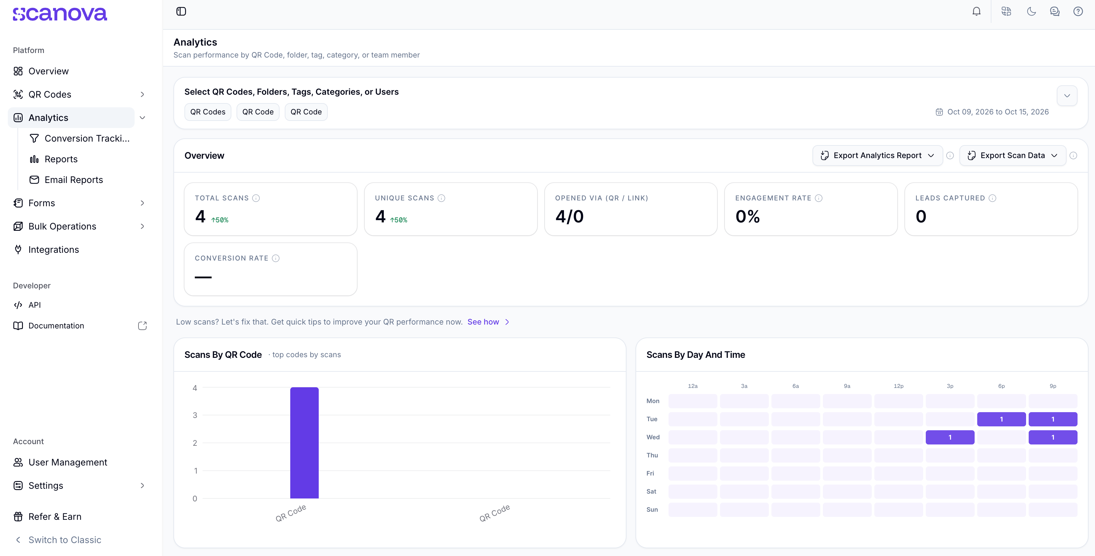Open the language translate icon

pyautogui.click(x=1006, y=11)
